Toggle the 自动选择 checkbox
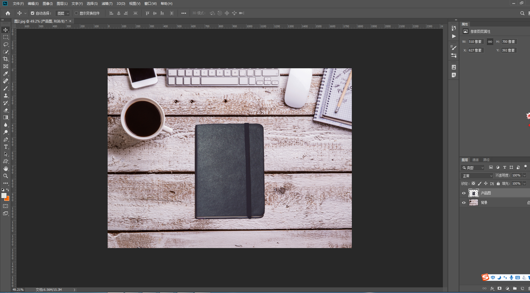 33,13
